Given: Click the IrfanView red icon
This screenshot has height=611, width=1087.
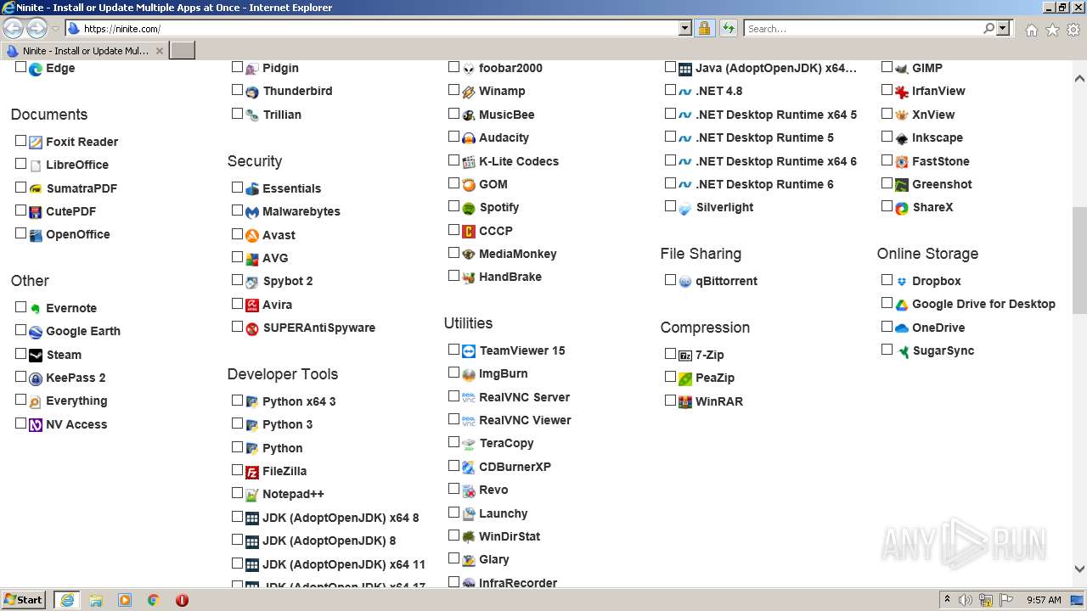Looking at the screenshot, I should coord(902,92).
